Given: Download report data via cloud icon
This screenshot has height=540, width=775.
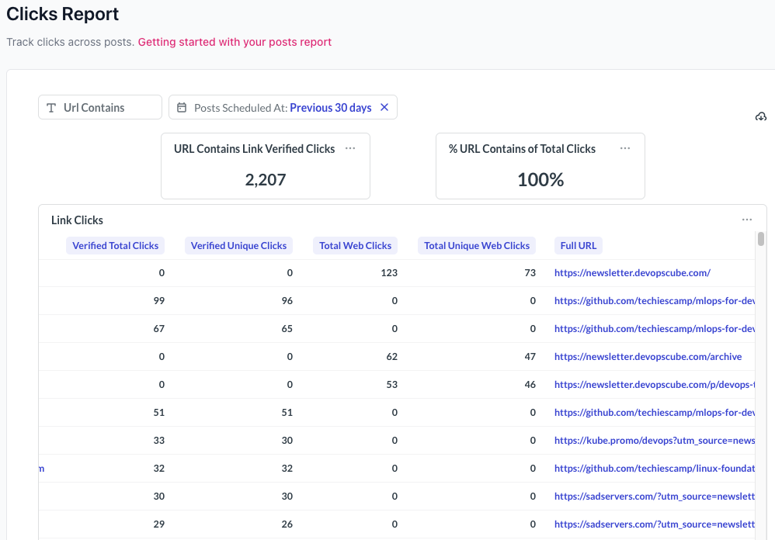Looking at the screenshot, I should click(x=761, y=116).
